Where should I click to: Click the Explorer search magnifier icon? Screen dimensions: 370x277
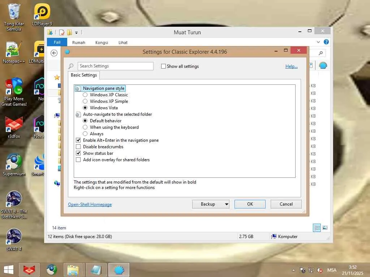320,53
